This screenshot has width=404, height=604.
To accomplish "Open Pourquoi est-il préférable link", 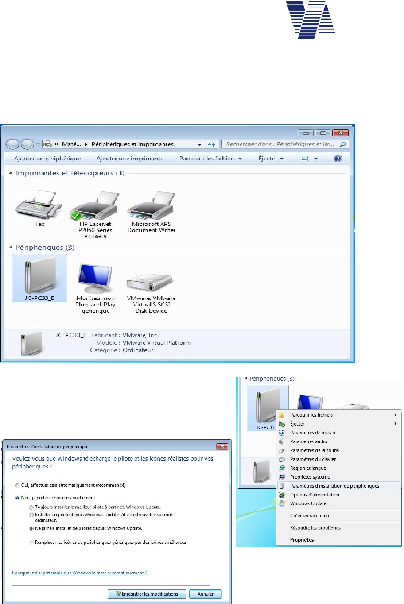I will [x=79, y=573].
